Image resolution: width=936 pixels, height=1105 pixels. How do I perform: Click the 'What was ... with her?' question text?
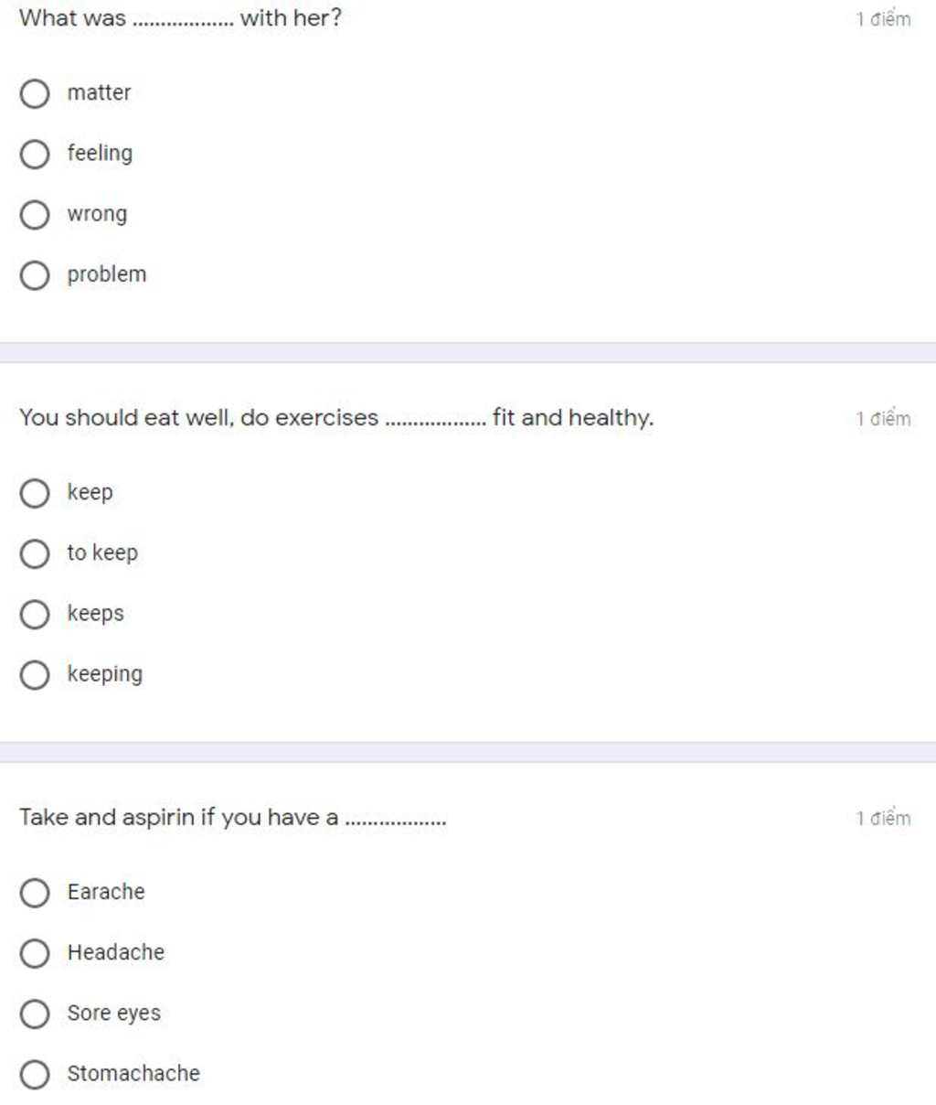(x=180, y=17)
